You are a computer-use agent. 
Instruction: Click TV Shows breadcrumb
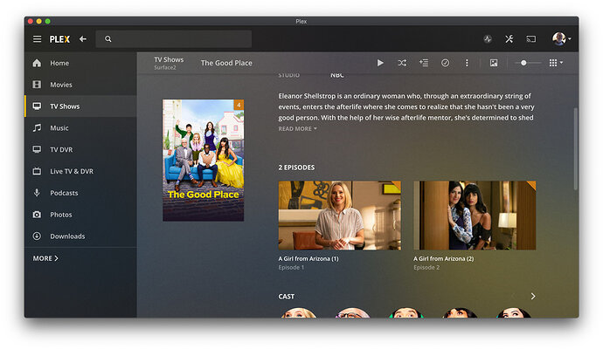coord(169,60)
